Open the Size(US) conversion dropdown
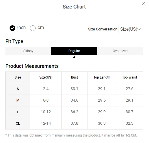This screenshot has width=149, height=143. pos(131,29)
